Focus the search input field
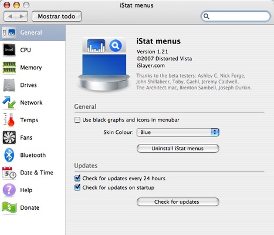Viewport: 274px width, 235px height. (236, 16)
